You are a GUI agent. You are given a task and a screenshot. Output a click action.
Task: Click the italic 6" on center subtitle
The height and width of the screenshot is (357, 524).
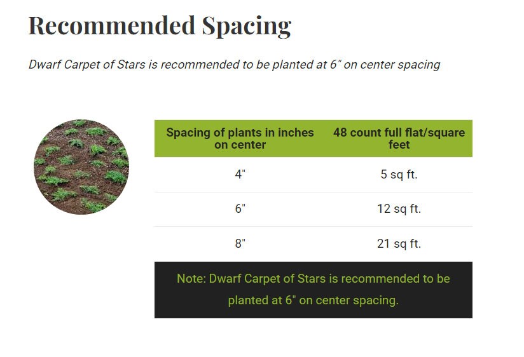click(x=234, y=64)
